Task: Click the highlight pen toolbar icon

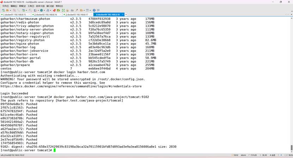Action: [x=48, y=10]
